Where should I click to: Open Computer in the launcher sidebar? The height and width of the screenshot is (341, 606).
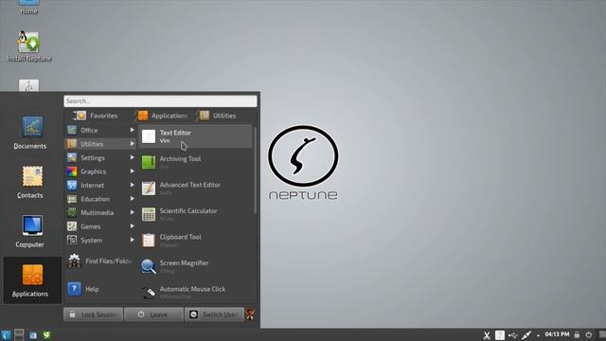pyautogui.click(x=30, y=231)
